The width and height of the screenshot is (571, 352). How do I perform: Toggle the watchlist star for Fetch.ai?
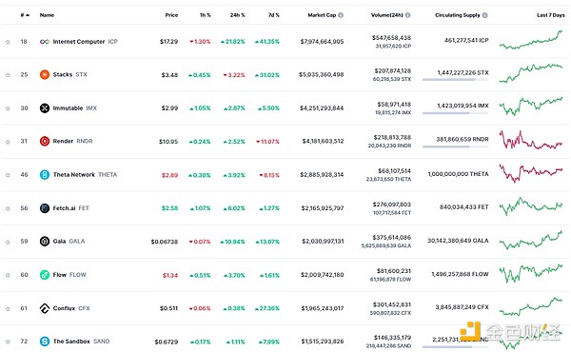coord(8,208)
